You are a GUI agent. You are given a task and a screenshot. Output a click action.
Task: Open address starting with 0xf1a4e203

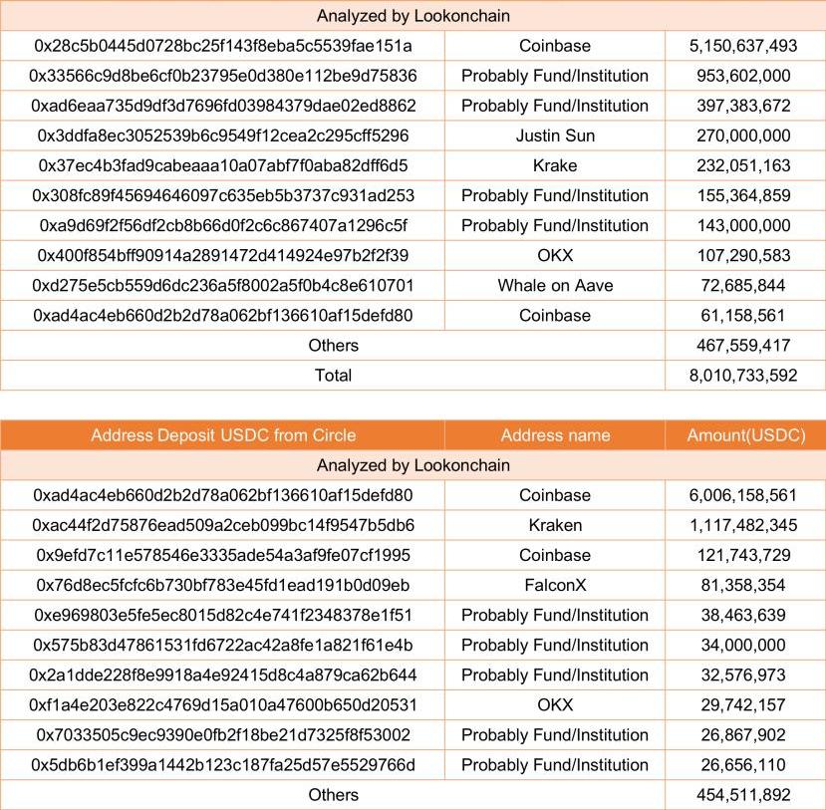(222, 705)
